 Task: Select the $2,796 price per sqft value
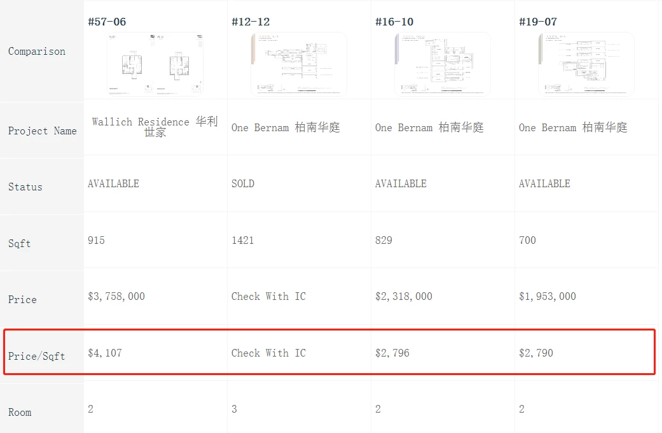coord(392,353)
